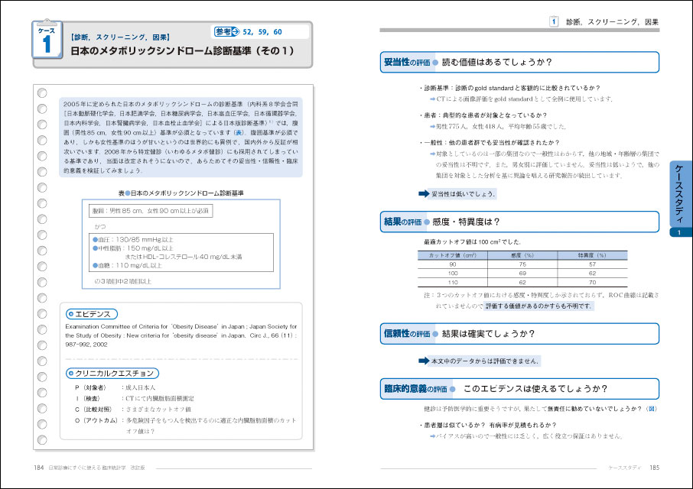Screen dimensions: 693x489
Task: Select the ケーススタディ side tab
Action: pos(679,198)
